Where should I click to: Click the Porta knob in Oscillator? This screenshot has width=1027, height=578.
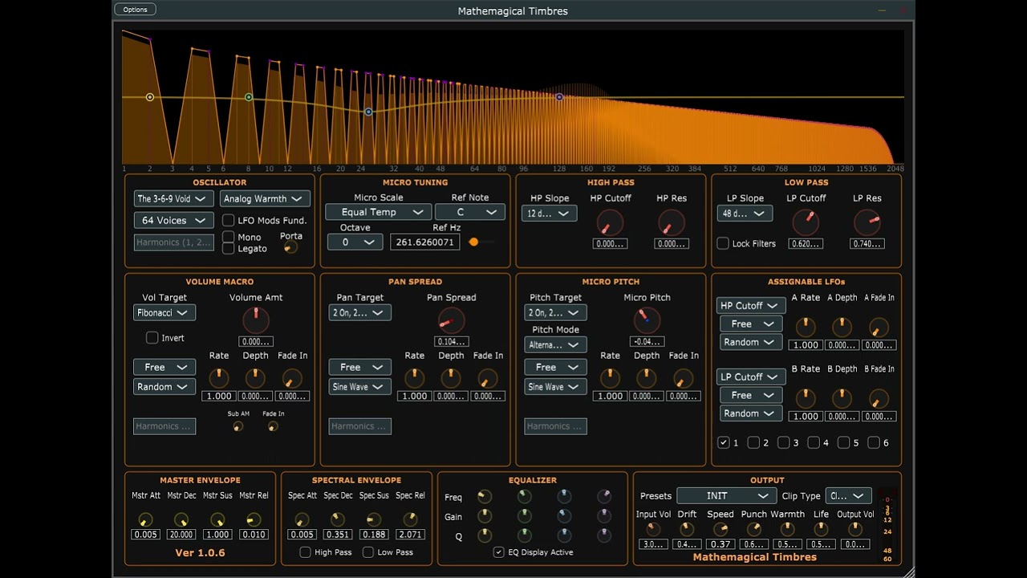click(290, 247)
